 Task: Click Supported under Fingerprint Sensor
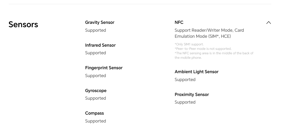(96, 76)
